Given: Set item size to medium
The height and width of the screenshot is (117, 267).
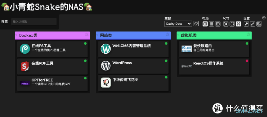Looking at the screenshot, I should click(x=232, y=24).
